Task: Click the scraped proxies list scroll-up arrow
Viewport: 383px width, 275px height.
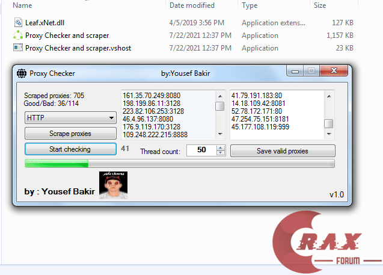Action: click(x=220, y=96)
